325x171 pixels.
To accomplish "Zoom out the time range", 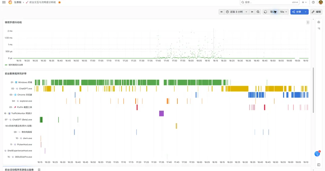I will pyautogui.click(x=258, y=12).
